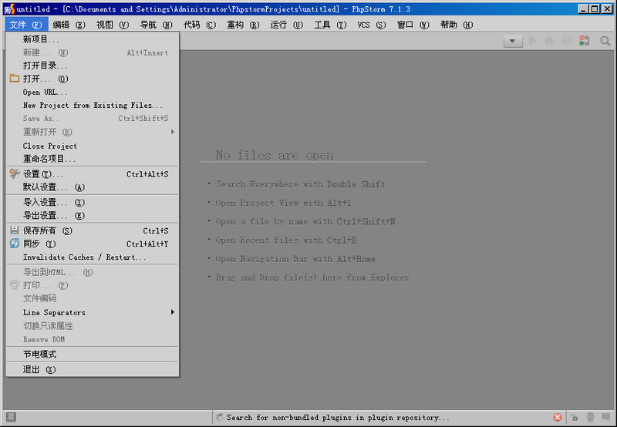This screenshot has height=427, width=617.
Task: Select 重命名项目... menu entry
Action: pyautogui.click(x=93, y=159)
